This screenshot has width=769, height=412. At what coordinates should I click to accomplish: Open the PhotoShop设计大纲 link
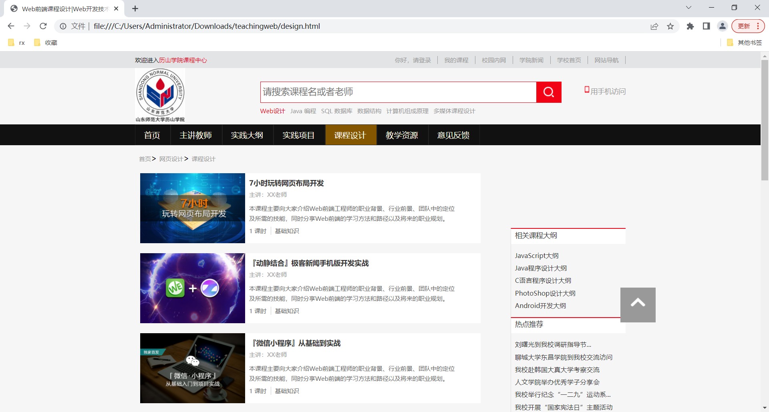pyautogui.click(x=545, y=293)
